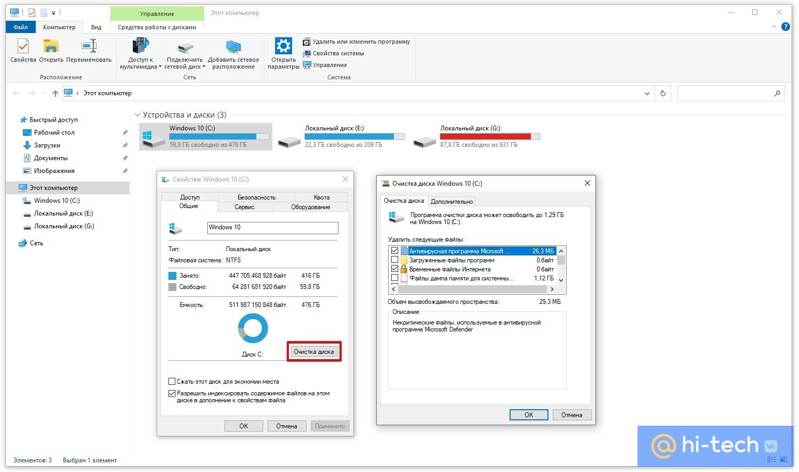The height and width of the screenshot is (472, 799).
Task: Click Отмена in Disk Cleanup dialog
Action: click(572, 415)
